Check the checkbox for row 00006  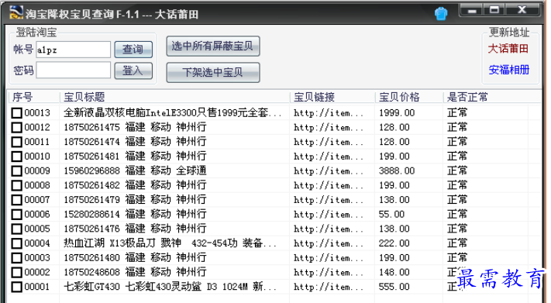click(x=16, y=215)
